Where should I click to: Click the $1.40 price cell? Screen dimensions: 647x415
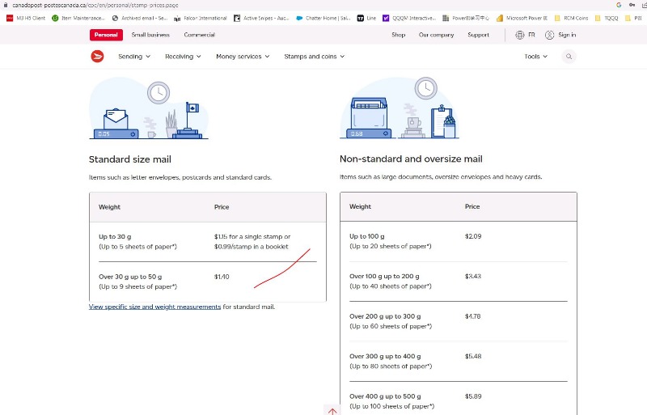[222, 277]
